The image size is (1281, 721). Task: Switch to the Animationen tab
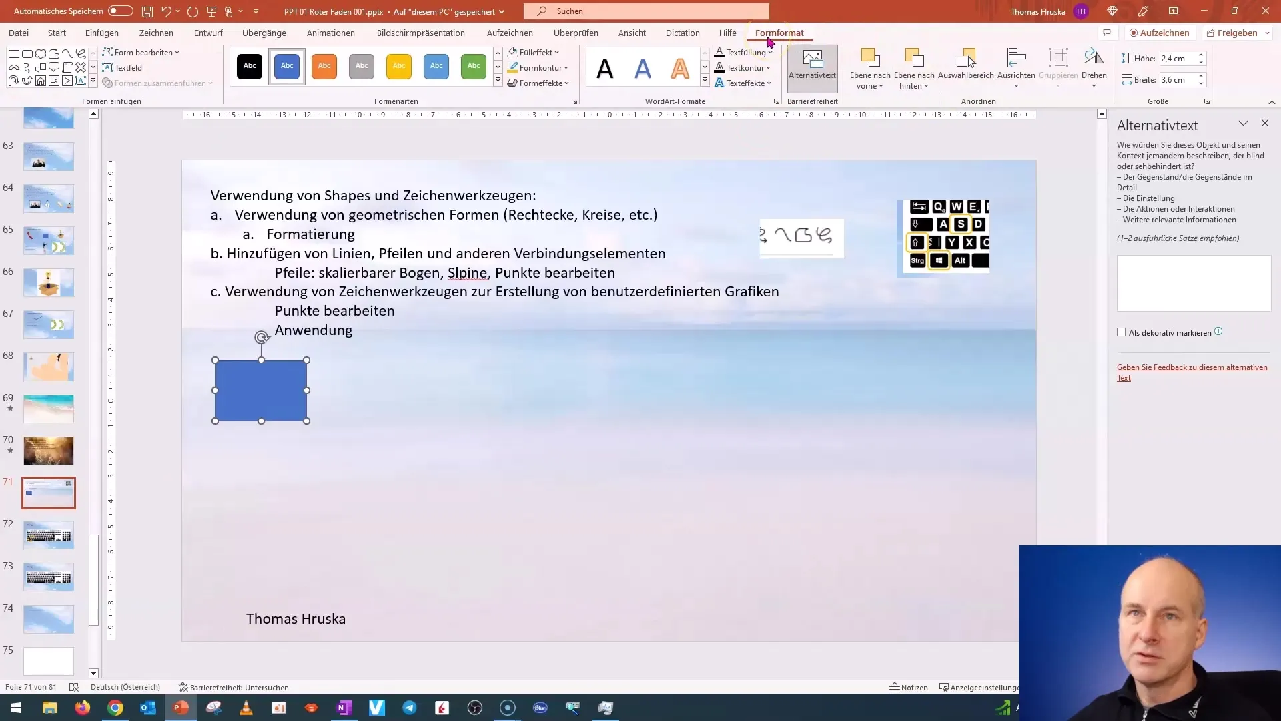tap(331, 33)
